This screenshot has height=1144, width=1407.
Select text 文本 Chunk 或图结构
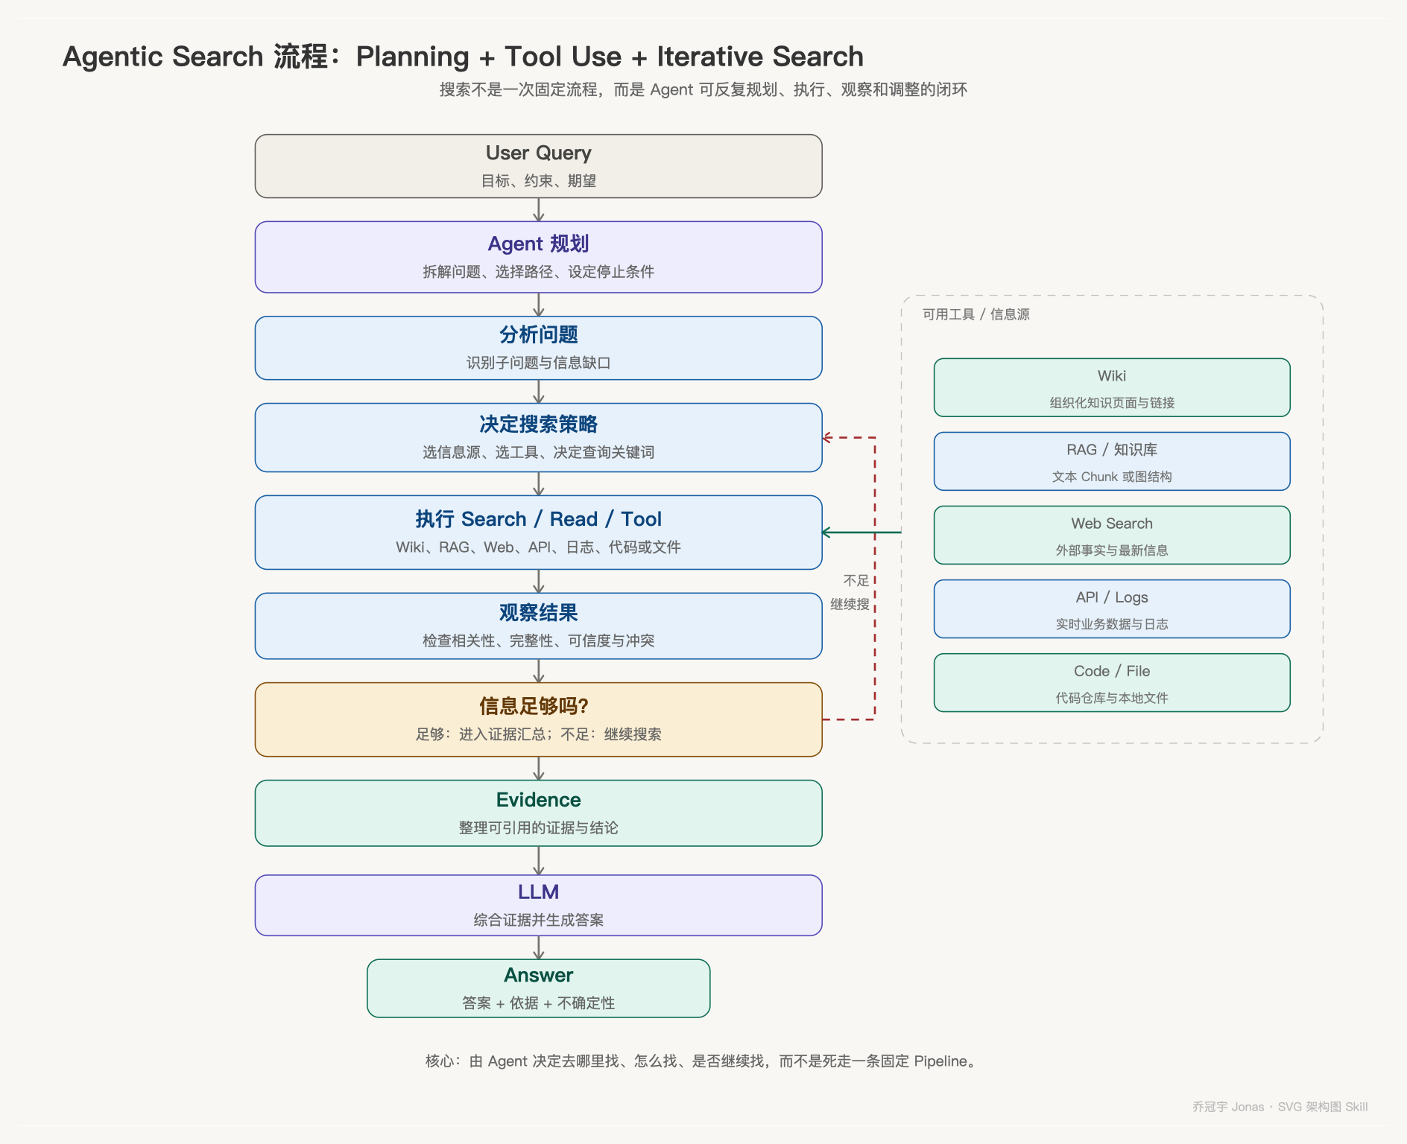tap(1112, 477)
